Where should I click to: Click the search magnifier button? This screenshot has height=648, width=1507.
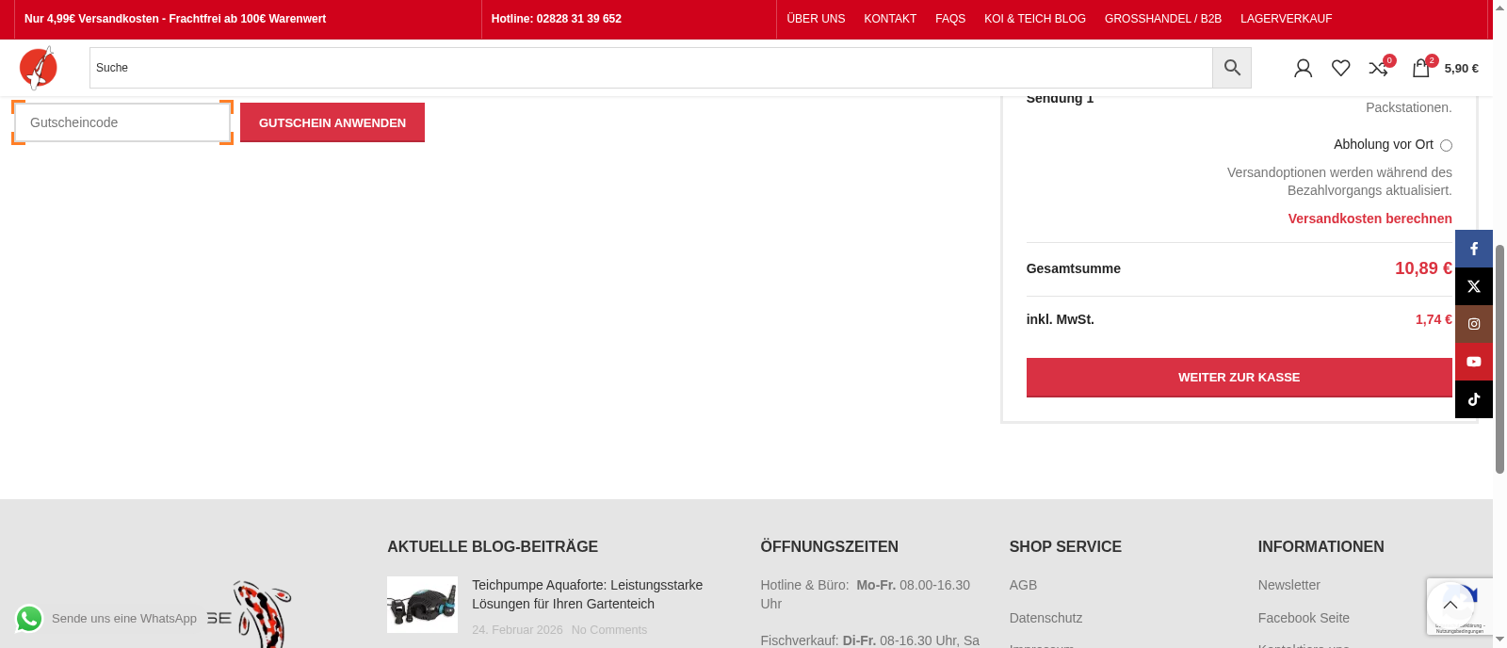[1231, 68]
